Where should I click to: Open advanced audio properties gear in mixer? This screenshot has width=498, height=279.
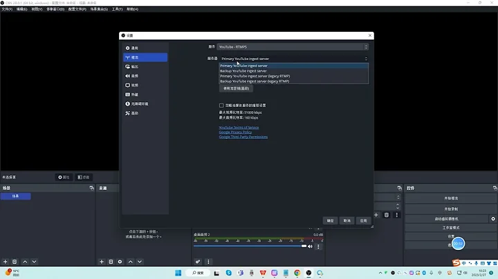coord(198,262)
